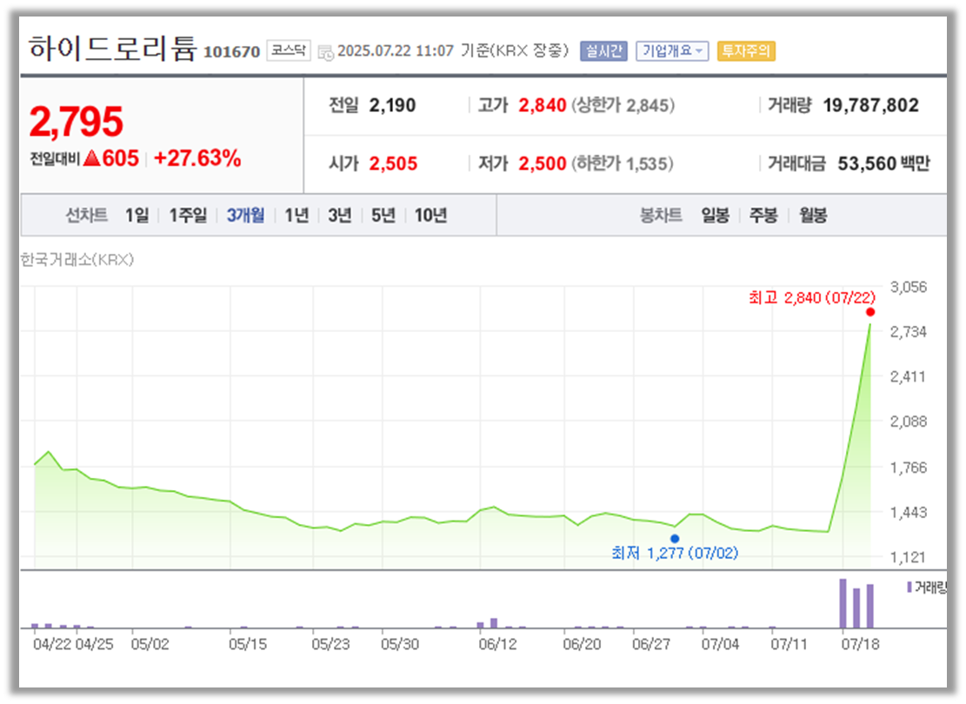Viewport: 966px width, 704px height.
Task: Click the 시가 value 2,505
Action: [x=393, y=163]
